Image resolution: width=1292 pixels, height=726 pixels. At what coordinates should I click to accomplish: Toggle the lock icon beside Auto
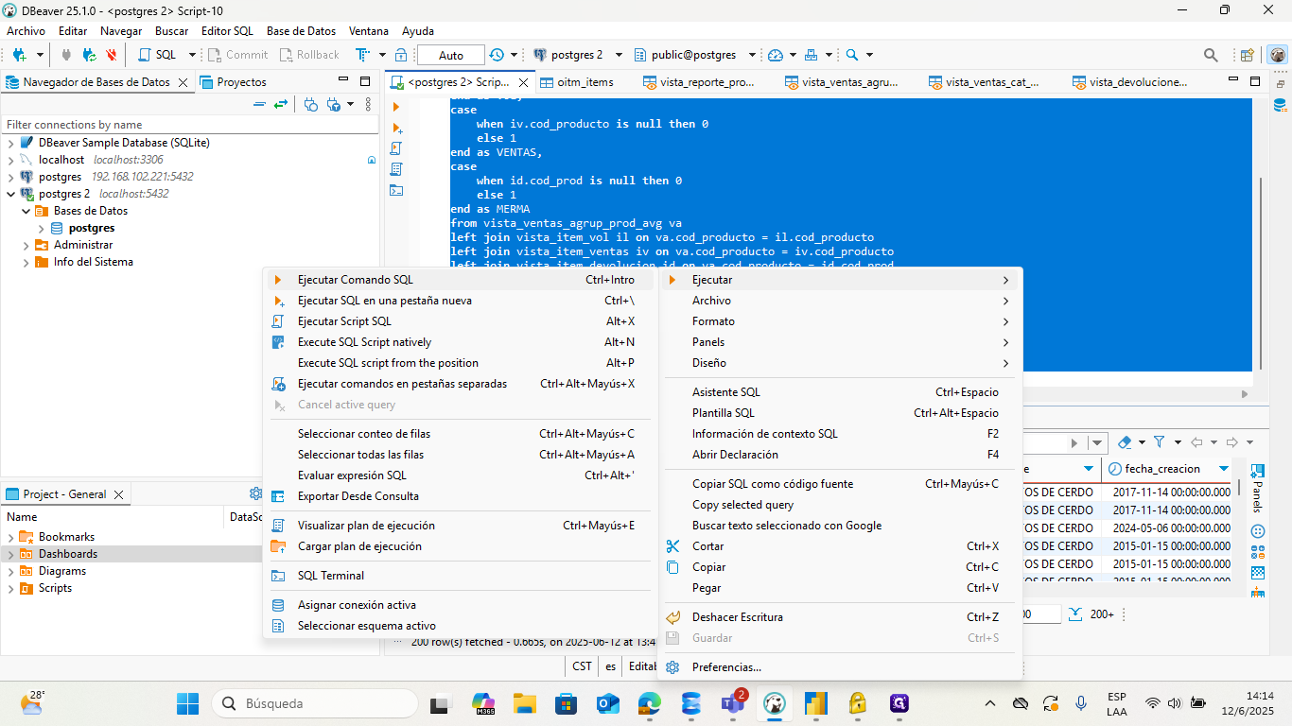pos(401,55)
